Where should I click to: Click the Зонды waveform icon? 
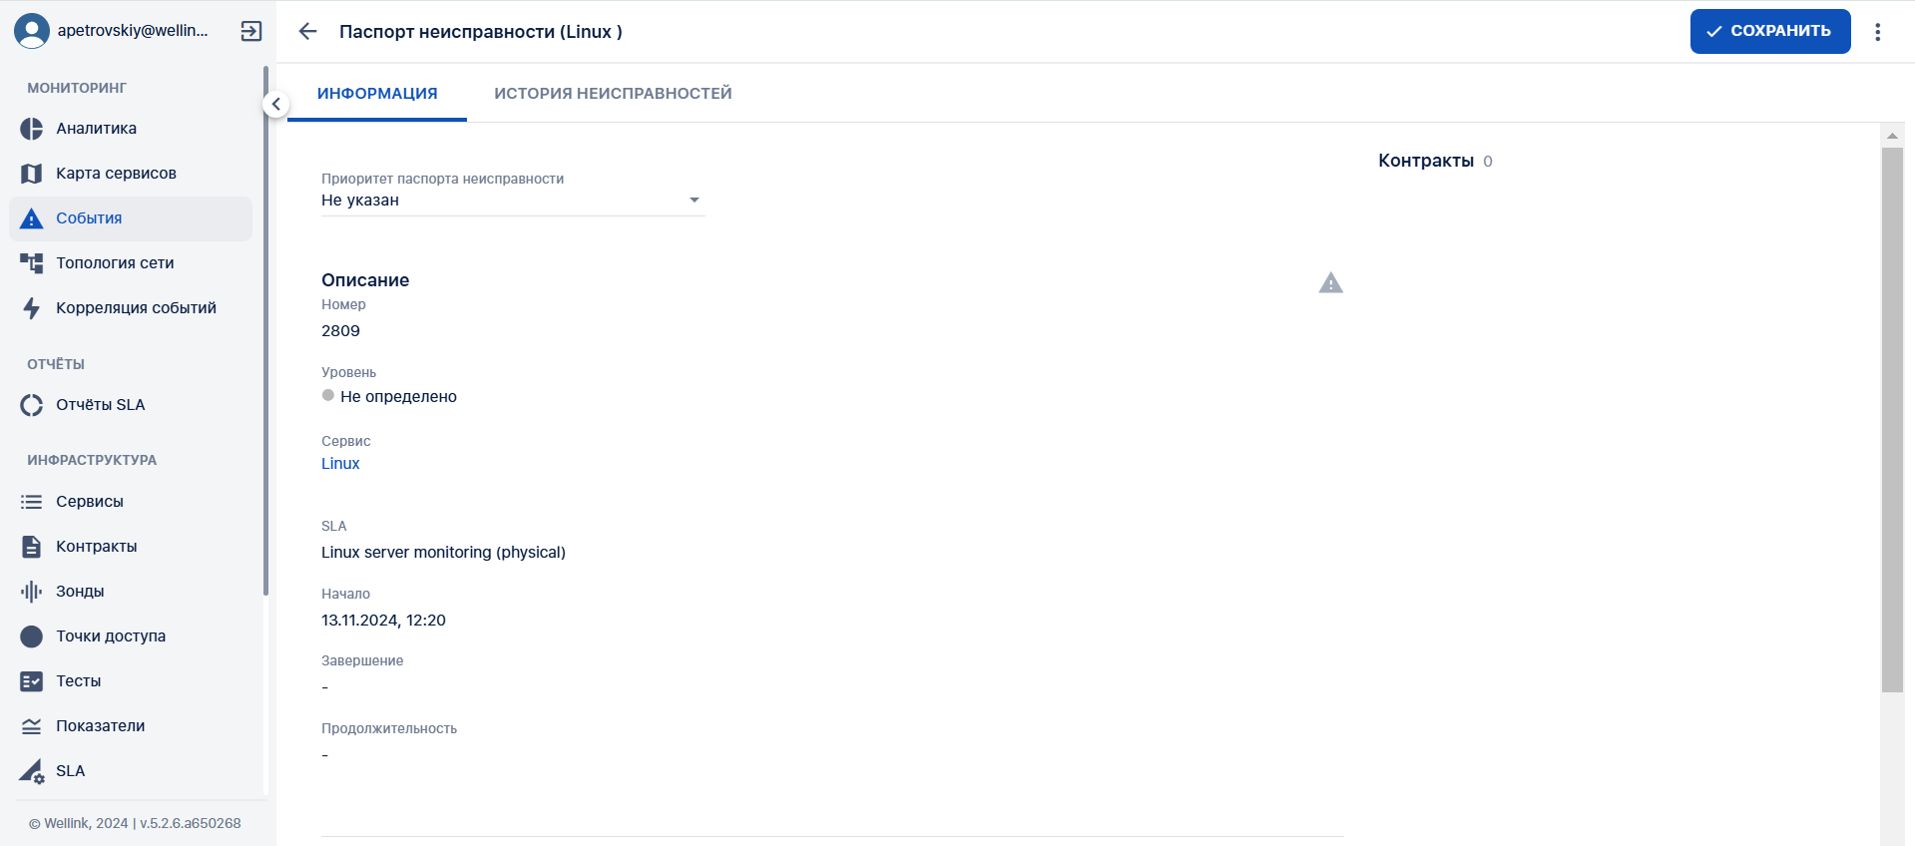(x=32, y=592)
